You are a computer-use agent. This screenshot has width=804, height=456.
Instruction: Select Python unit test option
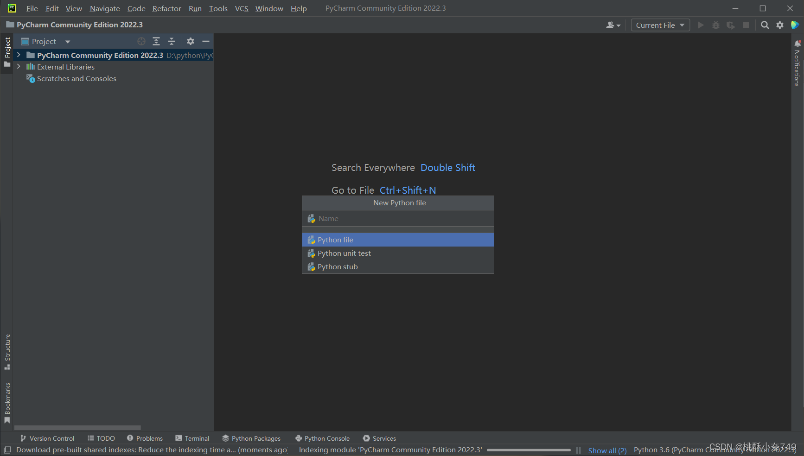pyautogui.click(x=398, y=253)
